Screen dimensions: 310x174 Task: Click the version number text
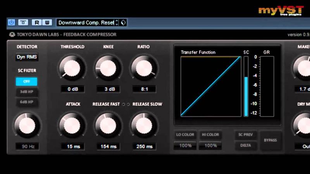pyautogui.click(x=298, y=35)
